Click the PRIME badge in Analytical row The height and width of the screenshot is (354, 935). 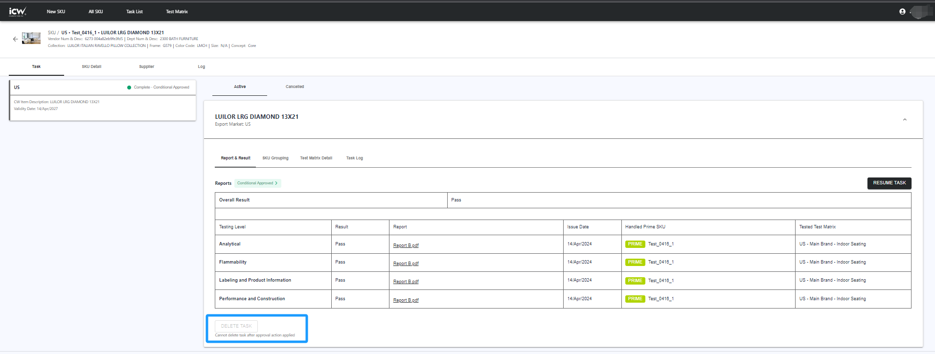point(635,244)
